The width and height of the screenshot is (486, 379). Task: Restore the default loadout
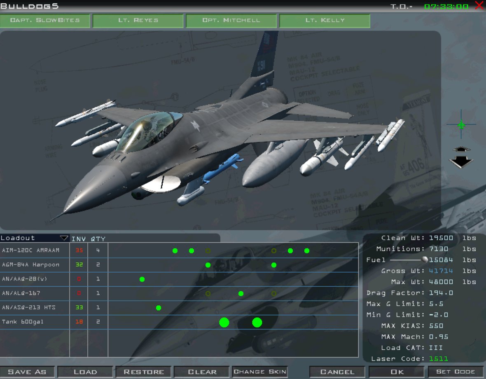143,372
